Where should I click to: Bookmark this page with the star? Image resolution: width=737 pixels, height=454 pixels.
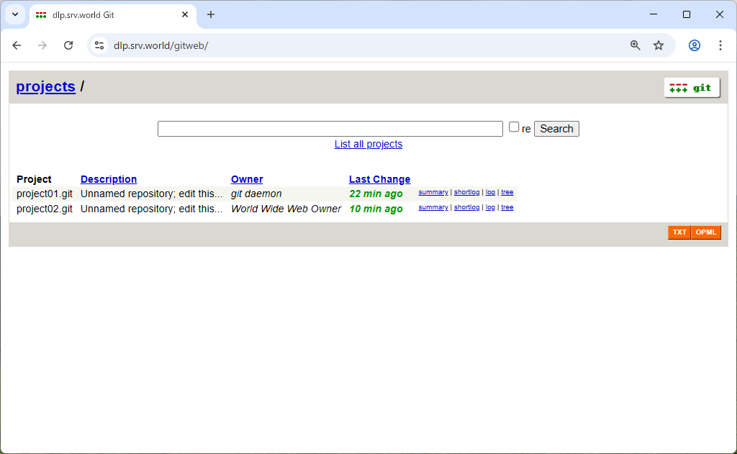click(659, 45)
